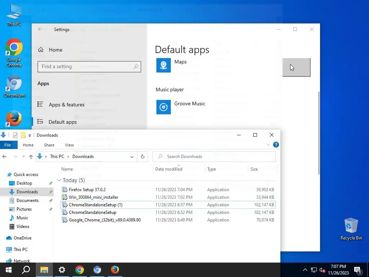Go back in Settings window

point(40,29)
